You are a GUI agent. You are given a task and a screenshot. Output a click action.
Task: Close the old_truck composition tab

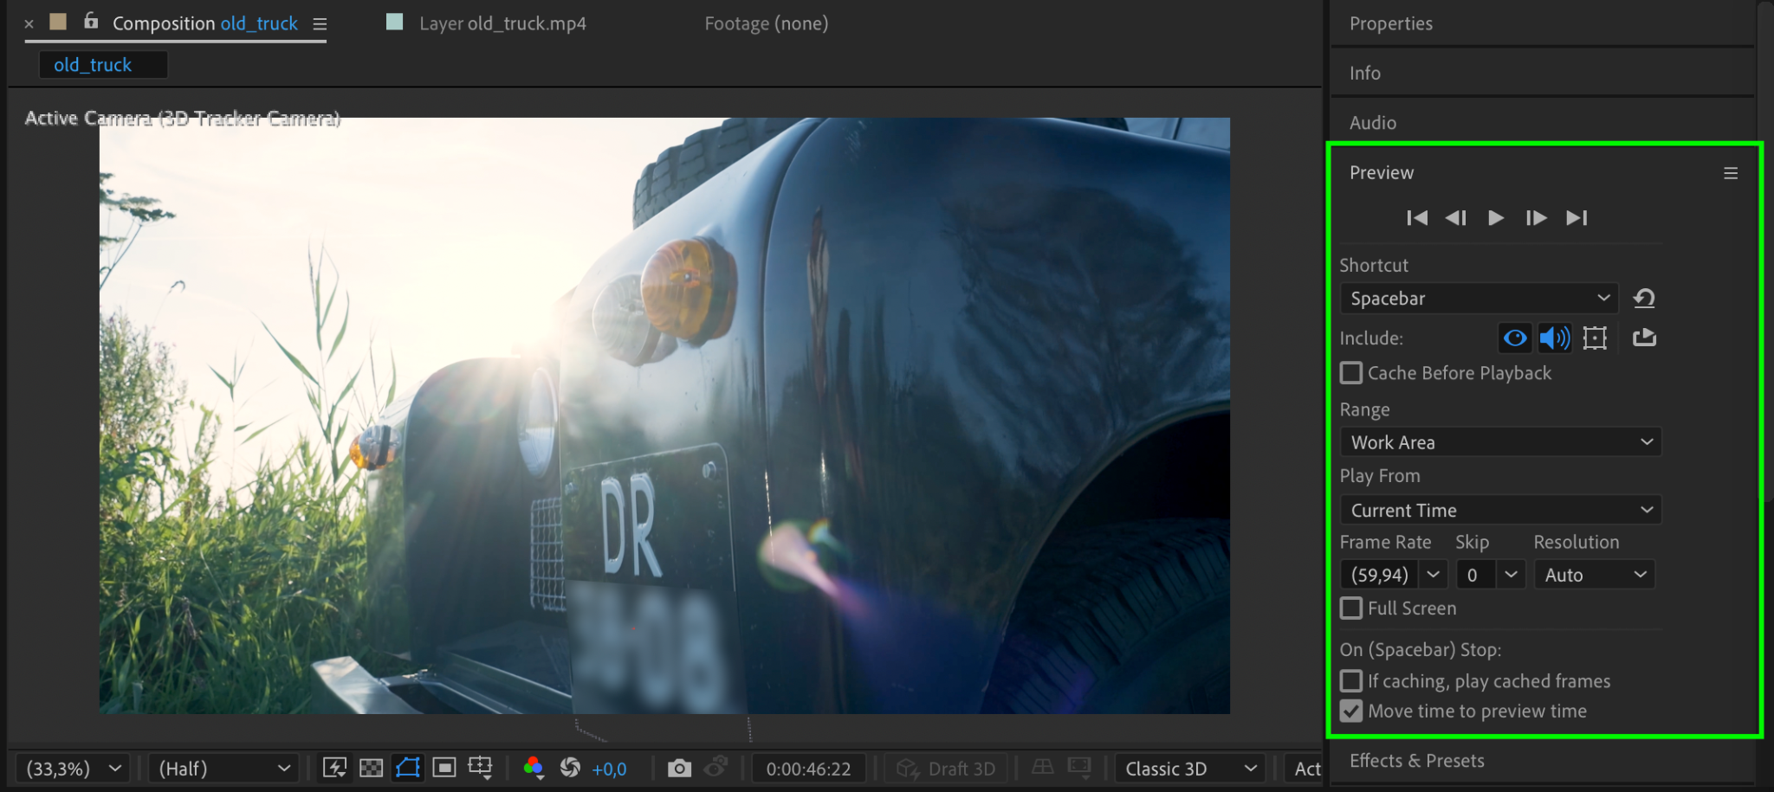29,24
